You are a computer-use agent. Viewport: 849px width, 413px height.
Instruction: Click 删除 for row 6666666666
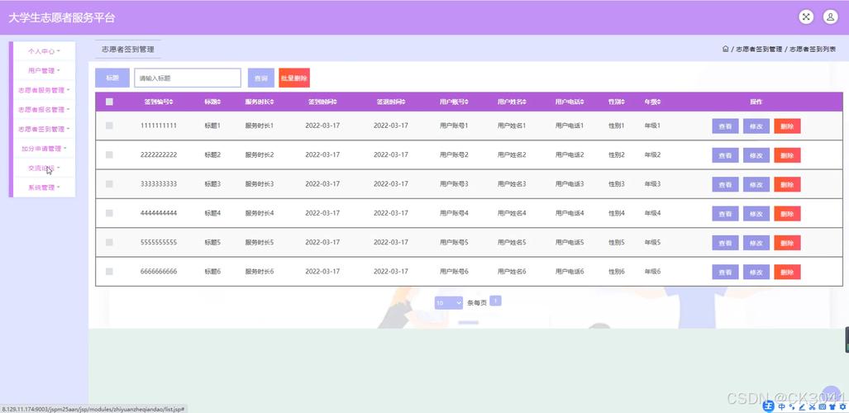787,273
